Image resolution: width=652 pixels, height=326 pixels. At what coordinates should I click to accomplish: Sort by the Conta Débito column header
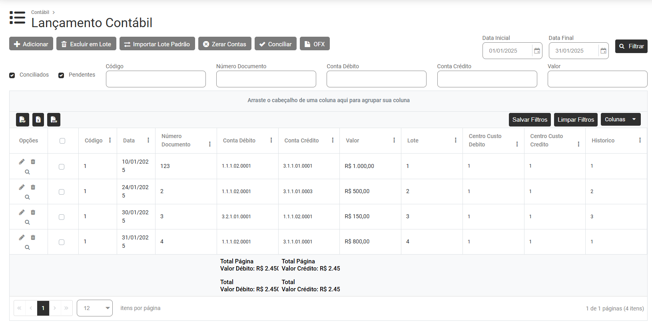pyautogui.click(x=239, y=140)
